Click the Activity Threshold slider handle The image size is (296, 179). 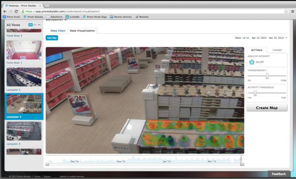pos(255,93)
